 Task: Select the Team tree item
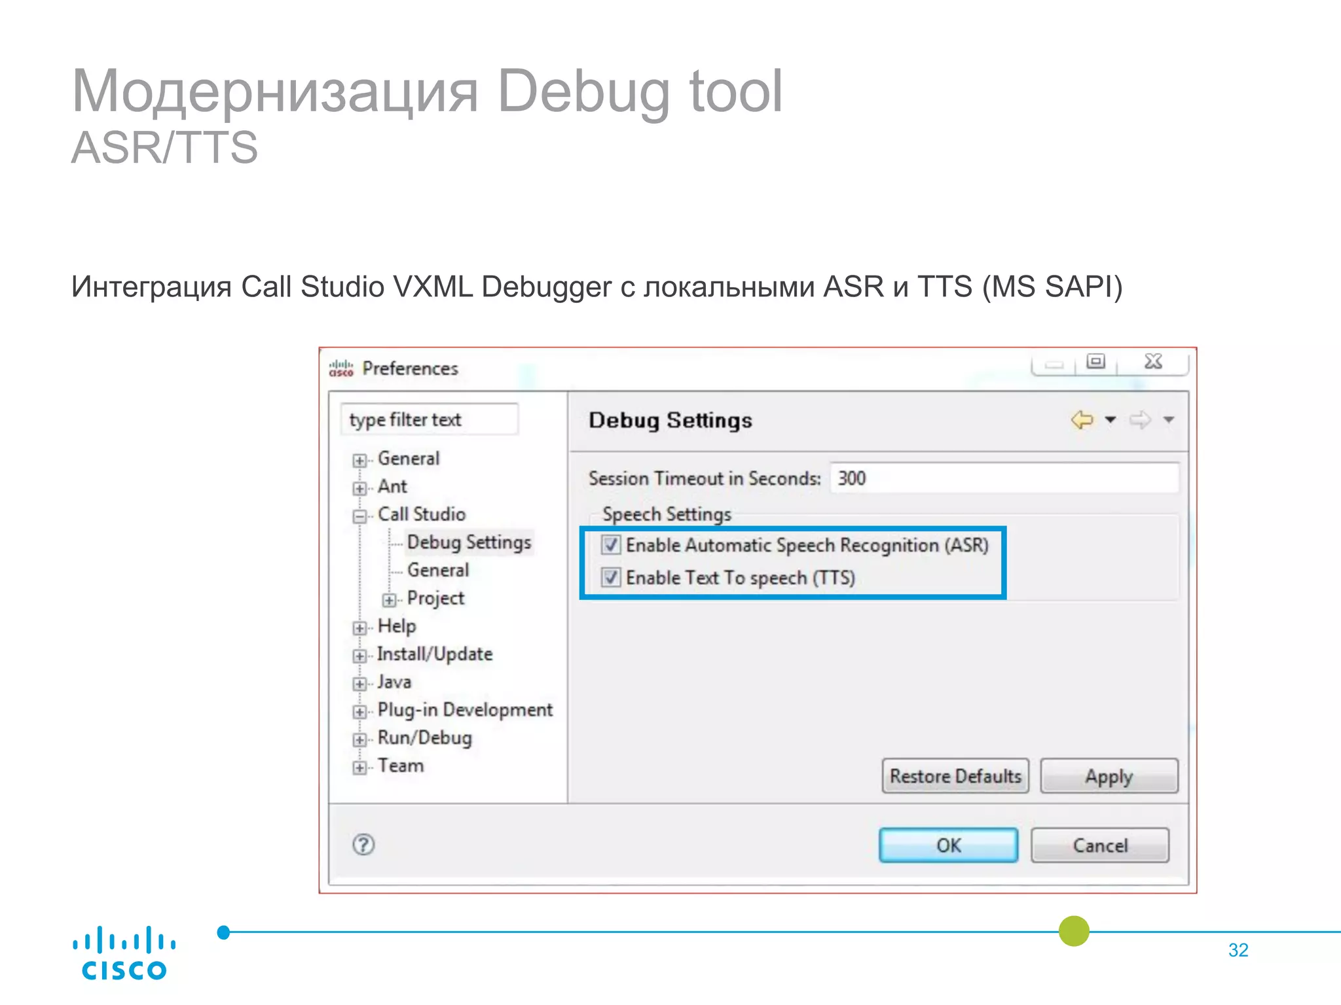coord(400,766)
